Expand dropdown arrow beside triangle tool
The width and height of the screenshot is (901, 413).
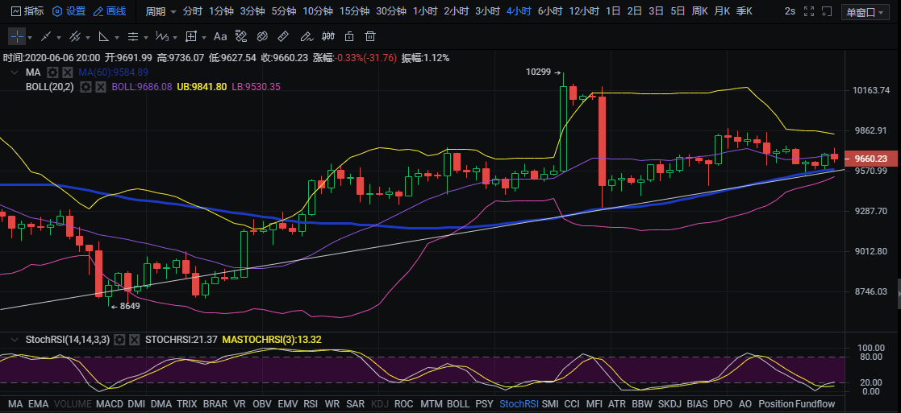[x=117, y=38]
